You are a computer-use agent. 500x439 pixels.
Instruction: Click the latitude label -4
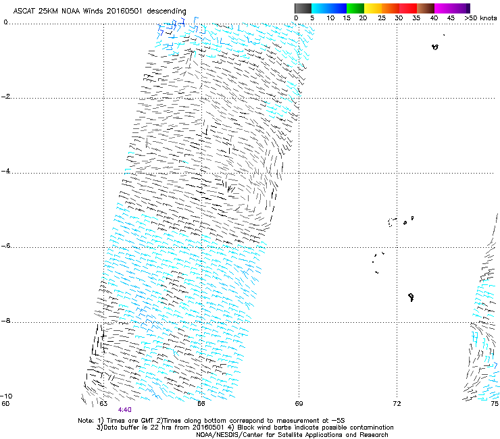point(5,171)
